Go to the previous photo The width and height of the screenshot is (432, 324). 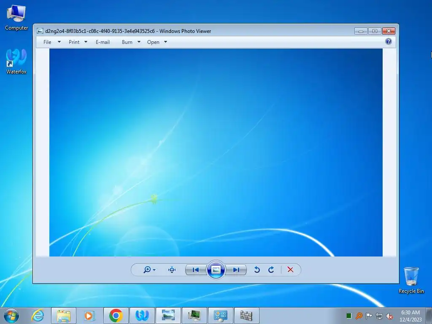tap(196, 270)
